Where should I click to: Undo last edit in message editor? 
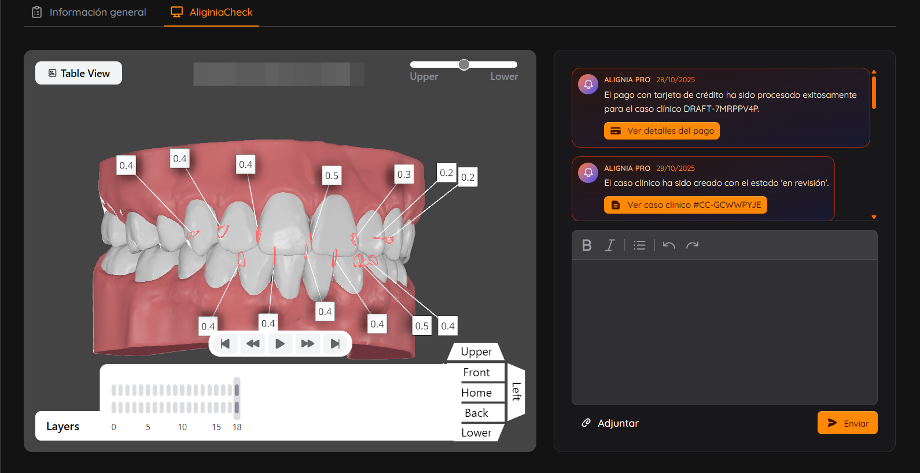pyautogui.click(x=669, y=245)
